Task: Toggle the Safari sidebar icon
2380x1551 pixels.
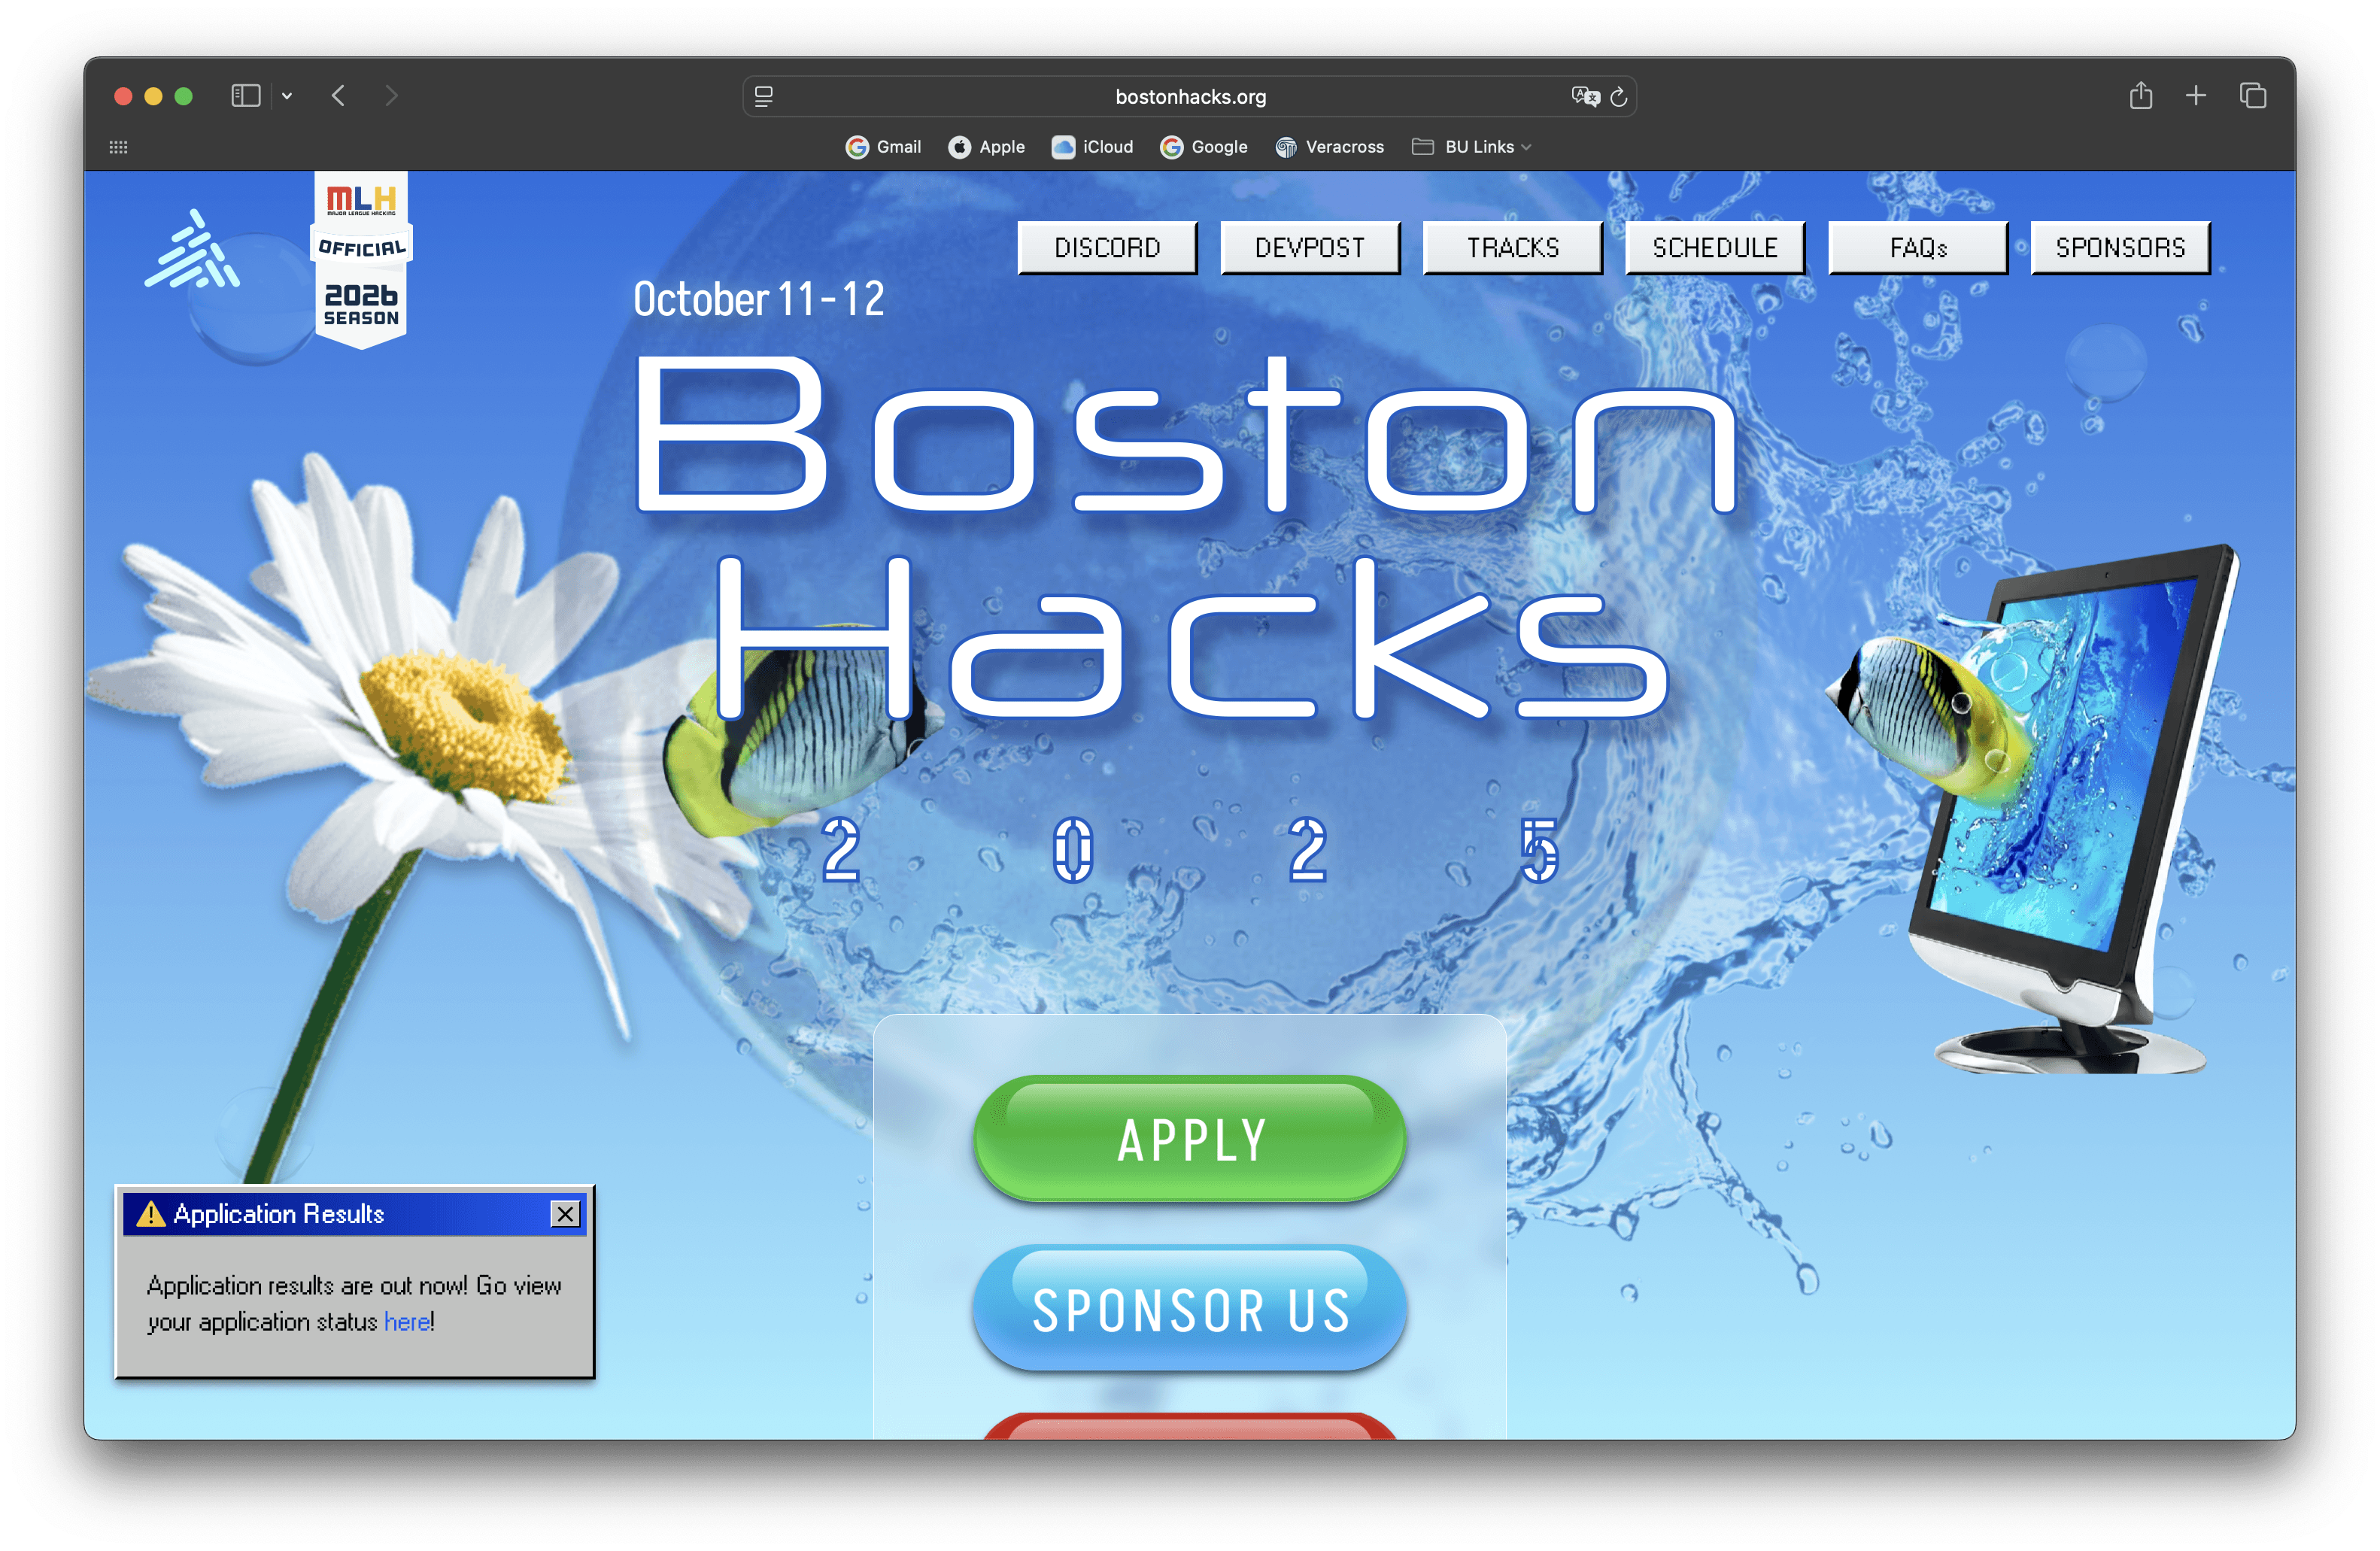Action: pyautogui.click(x=246, y=96)
